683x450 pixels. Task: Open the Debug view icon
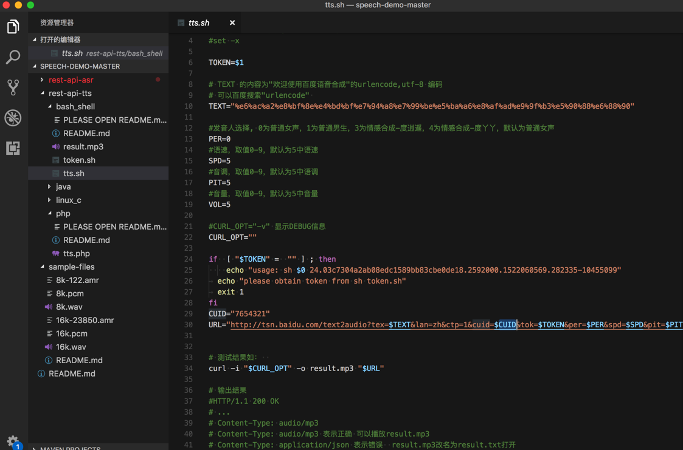pos(13,118)
